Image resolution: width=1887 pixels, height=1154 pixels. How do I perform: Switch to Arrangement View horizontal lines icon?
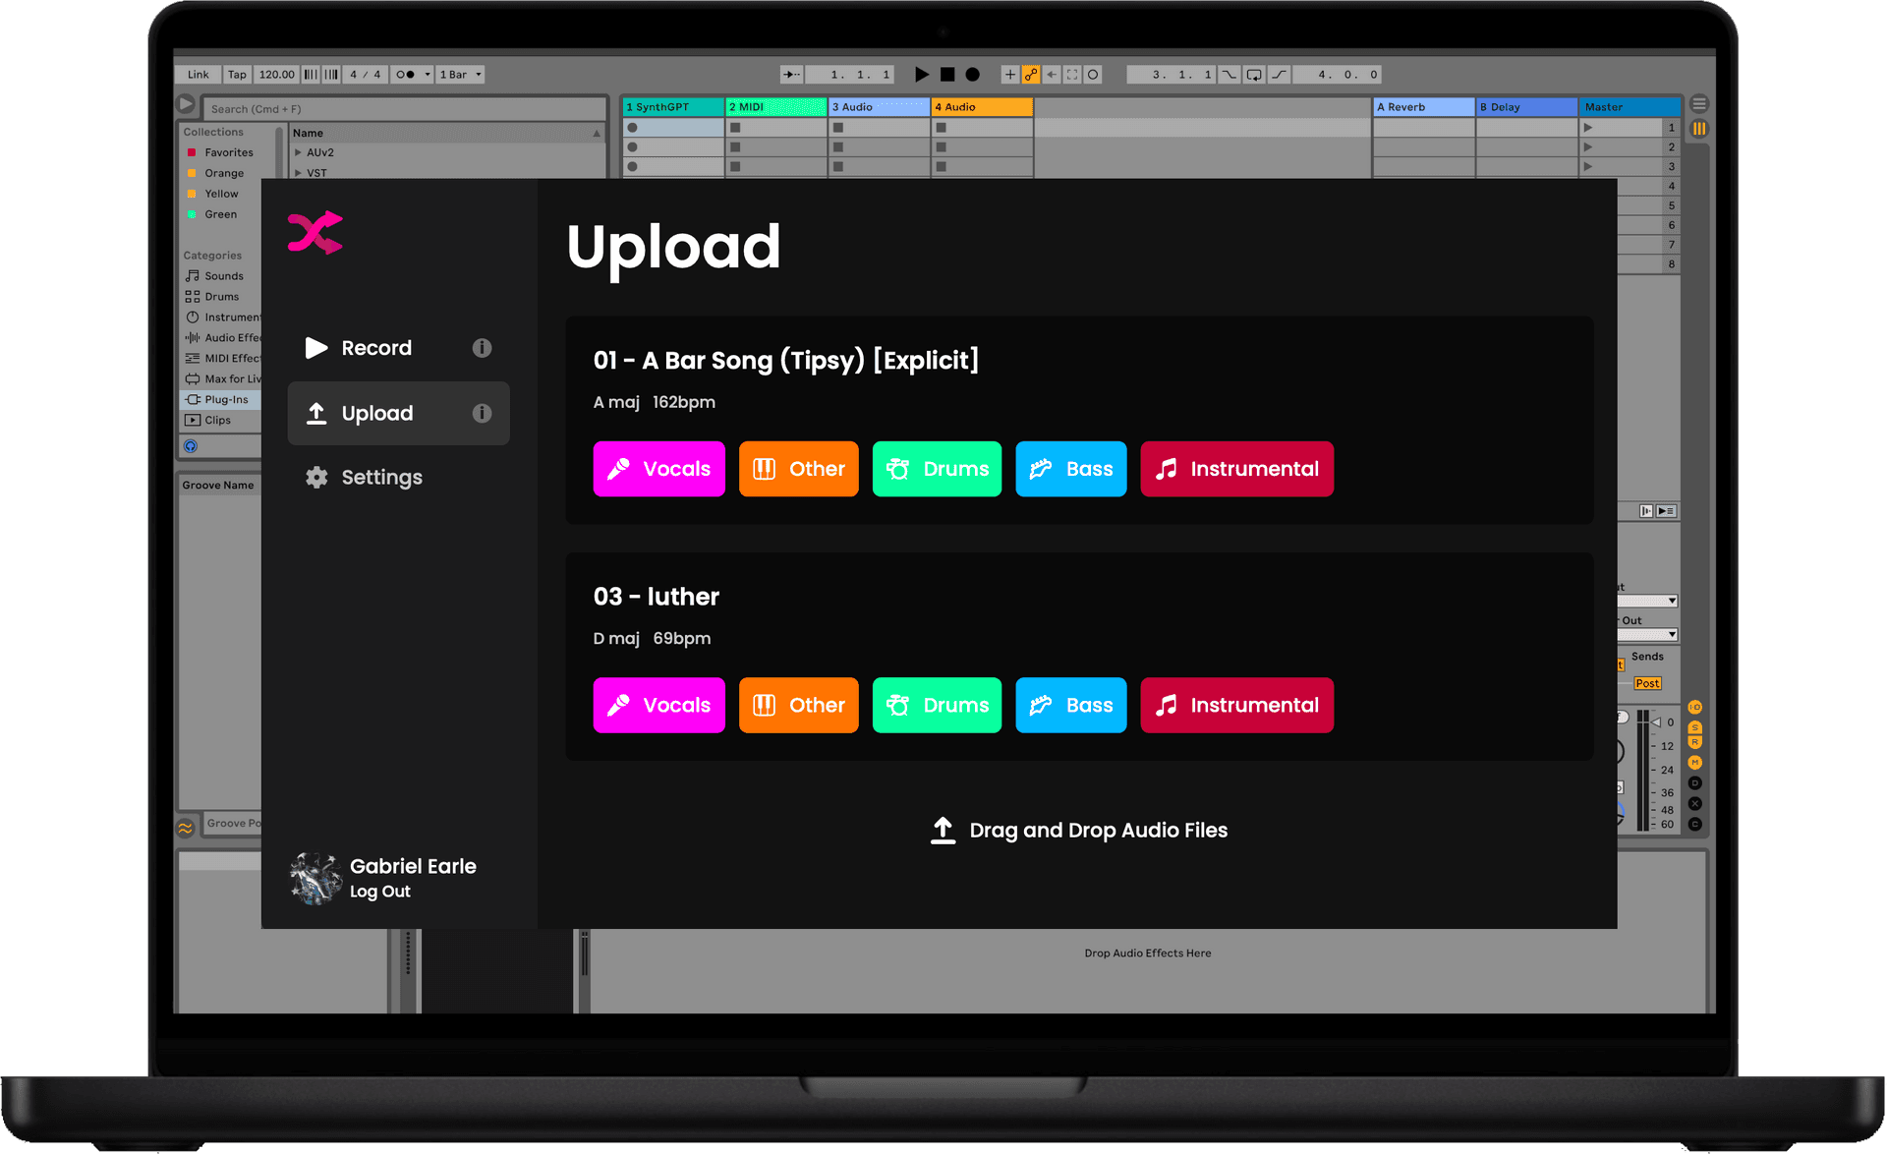coord(1699,104)
